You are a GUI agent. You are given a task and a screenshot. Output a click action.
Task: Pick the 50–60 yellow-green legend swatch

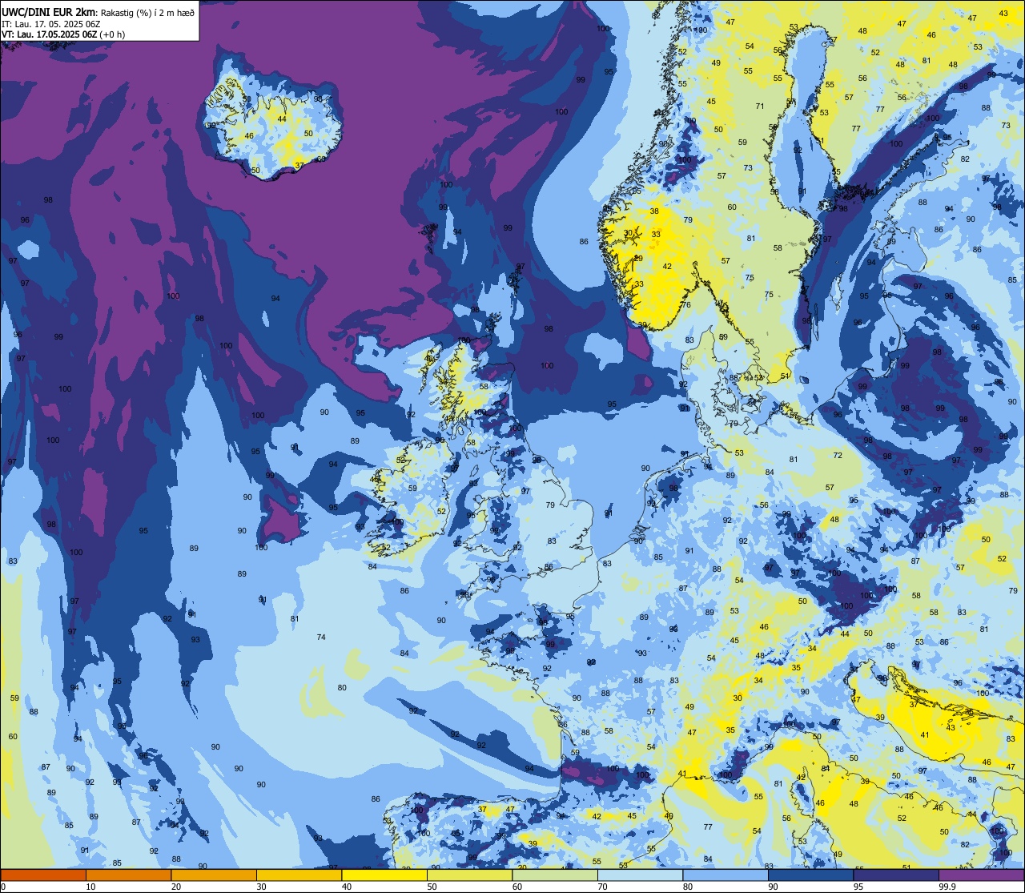[x=470, y=875]
